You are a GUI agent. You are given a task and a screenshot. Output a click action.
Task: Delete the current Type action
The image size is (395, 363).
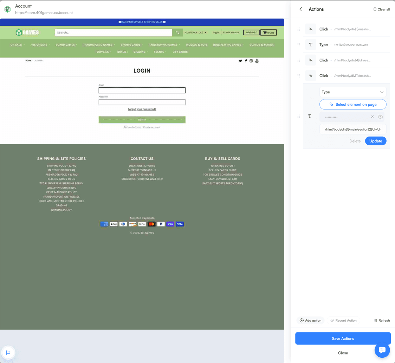(355, 141)
